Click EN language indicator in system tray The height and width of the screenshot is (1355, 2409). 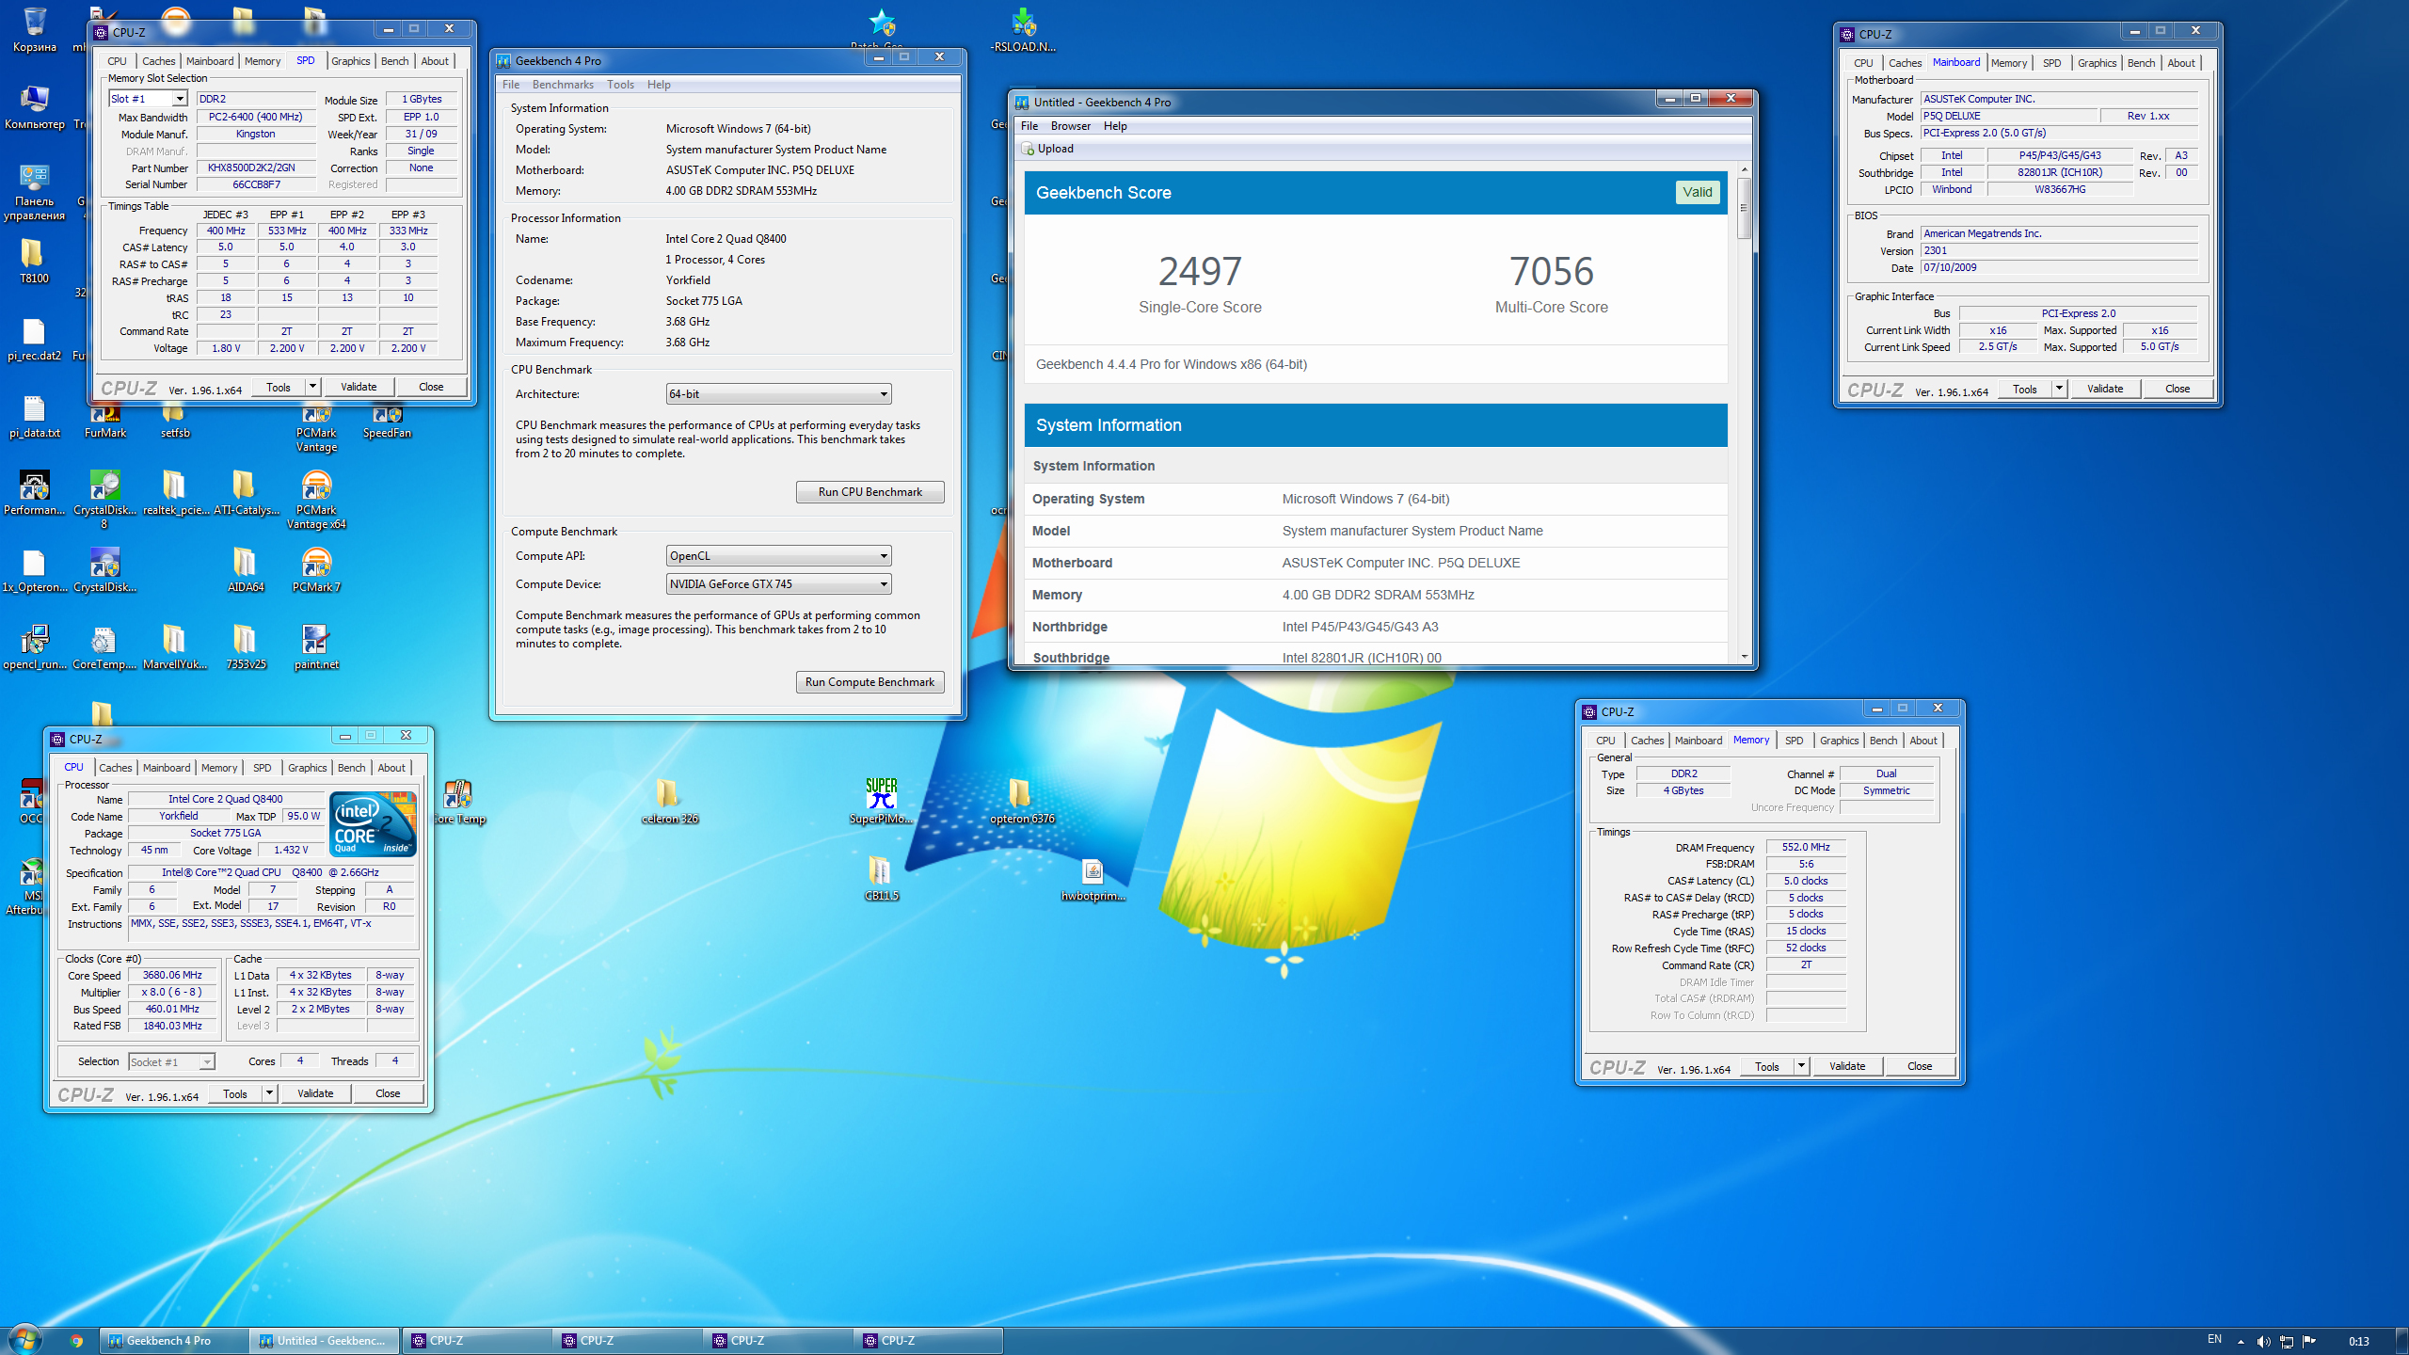(2214, 1339)
